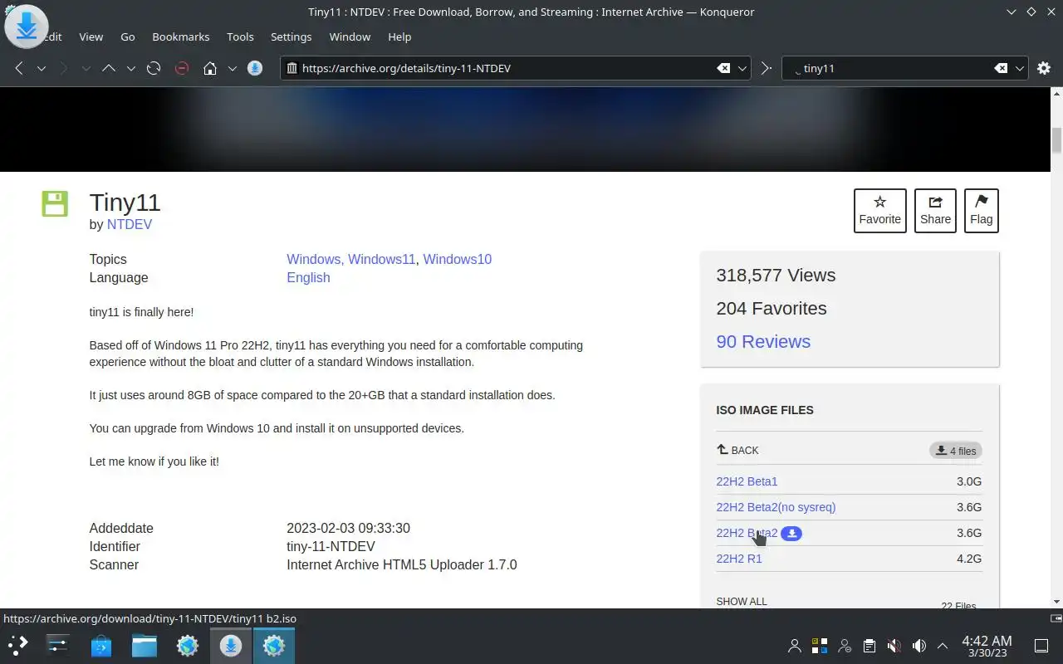Open the Go menu
The height and width of the screenshot is (664, 1063).
click(128, 37)
